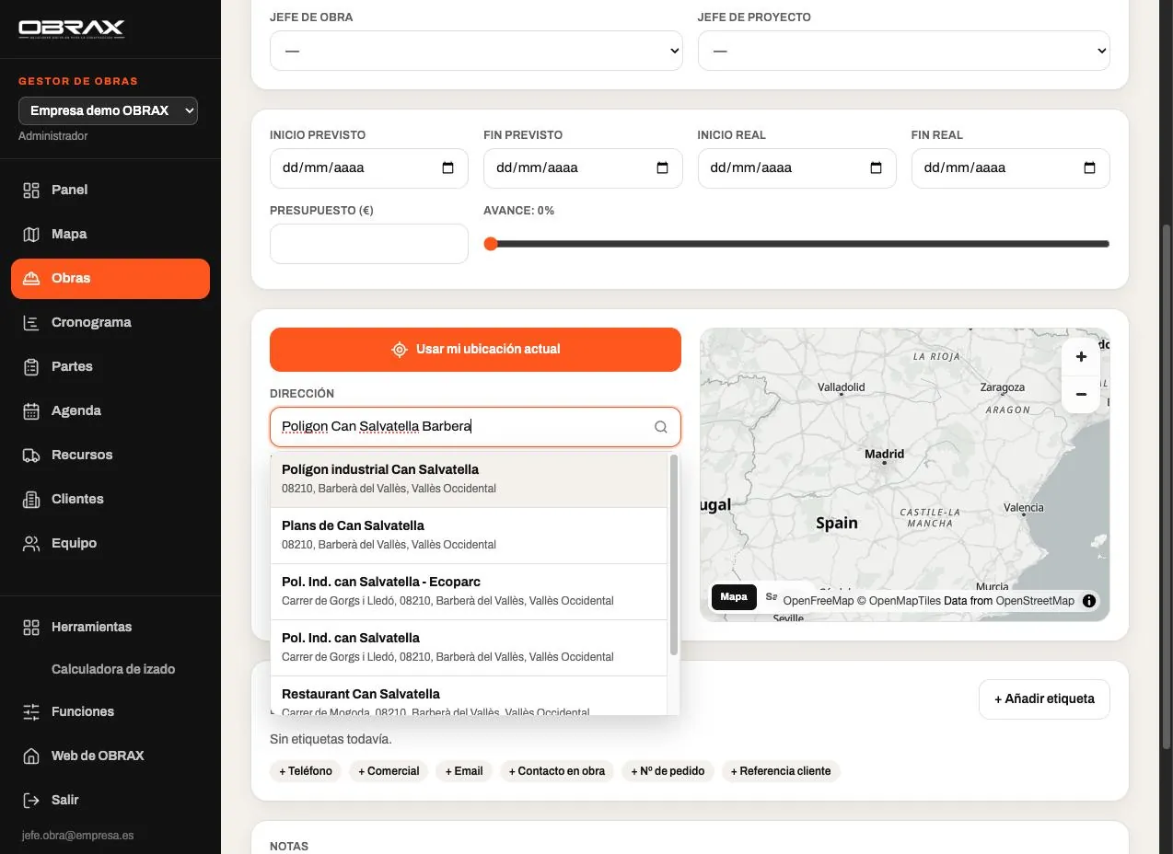Select Polígon industrial Can Salvatella suggestion
Viewport: 1173px width, 854px height.
(469, 479)
